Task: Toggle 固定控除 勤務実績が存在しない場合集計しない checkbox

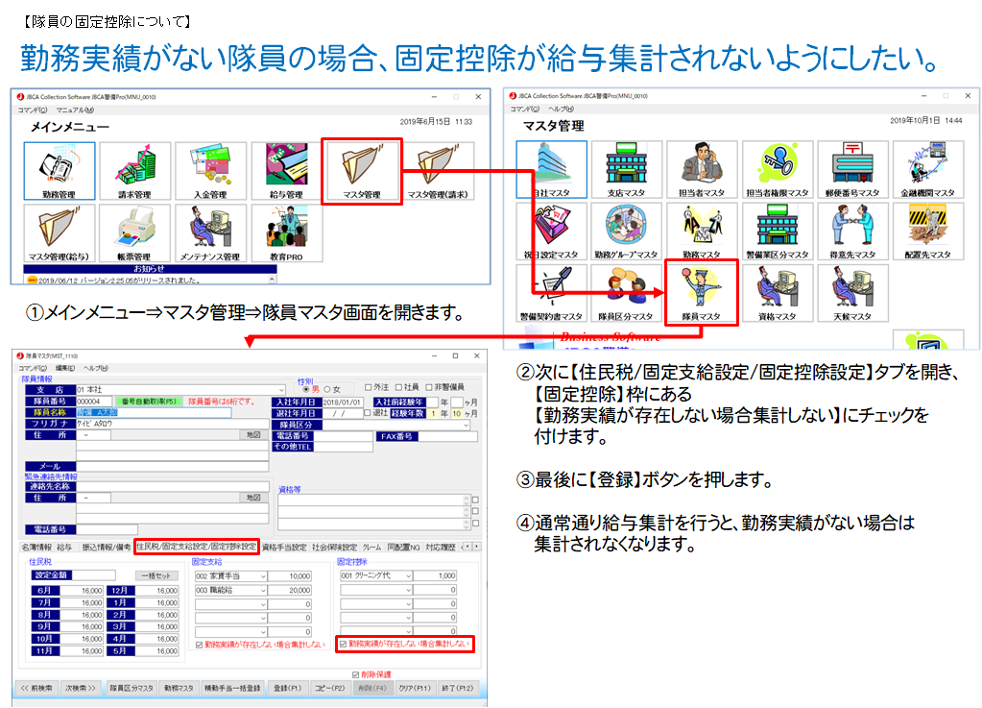Action: click(x=343, y=645)
